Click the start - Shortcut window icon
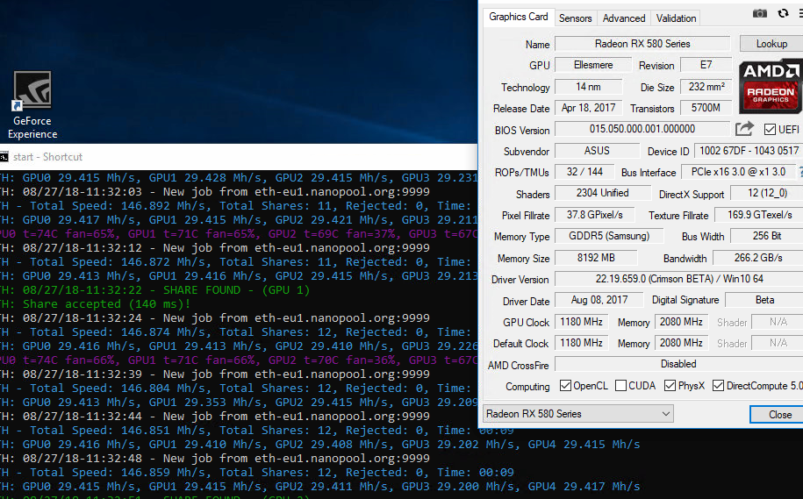The height and width of the screenshot is (499, 803). 4,157
